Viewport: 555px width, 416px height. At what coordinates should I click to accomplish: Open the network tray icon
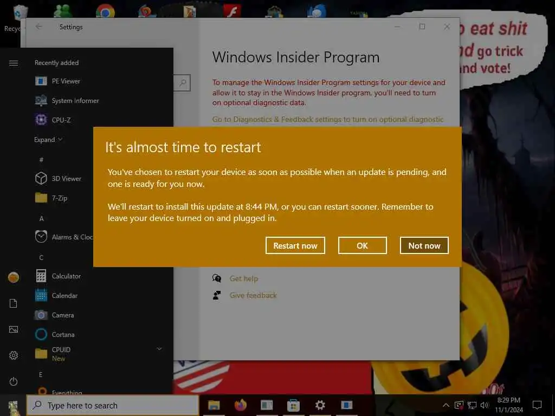pos(472,405)
